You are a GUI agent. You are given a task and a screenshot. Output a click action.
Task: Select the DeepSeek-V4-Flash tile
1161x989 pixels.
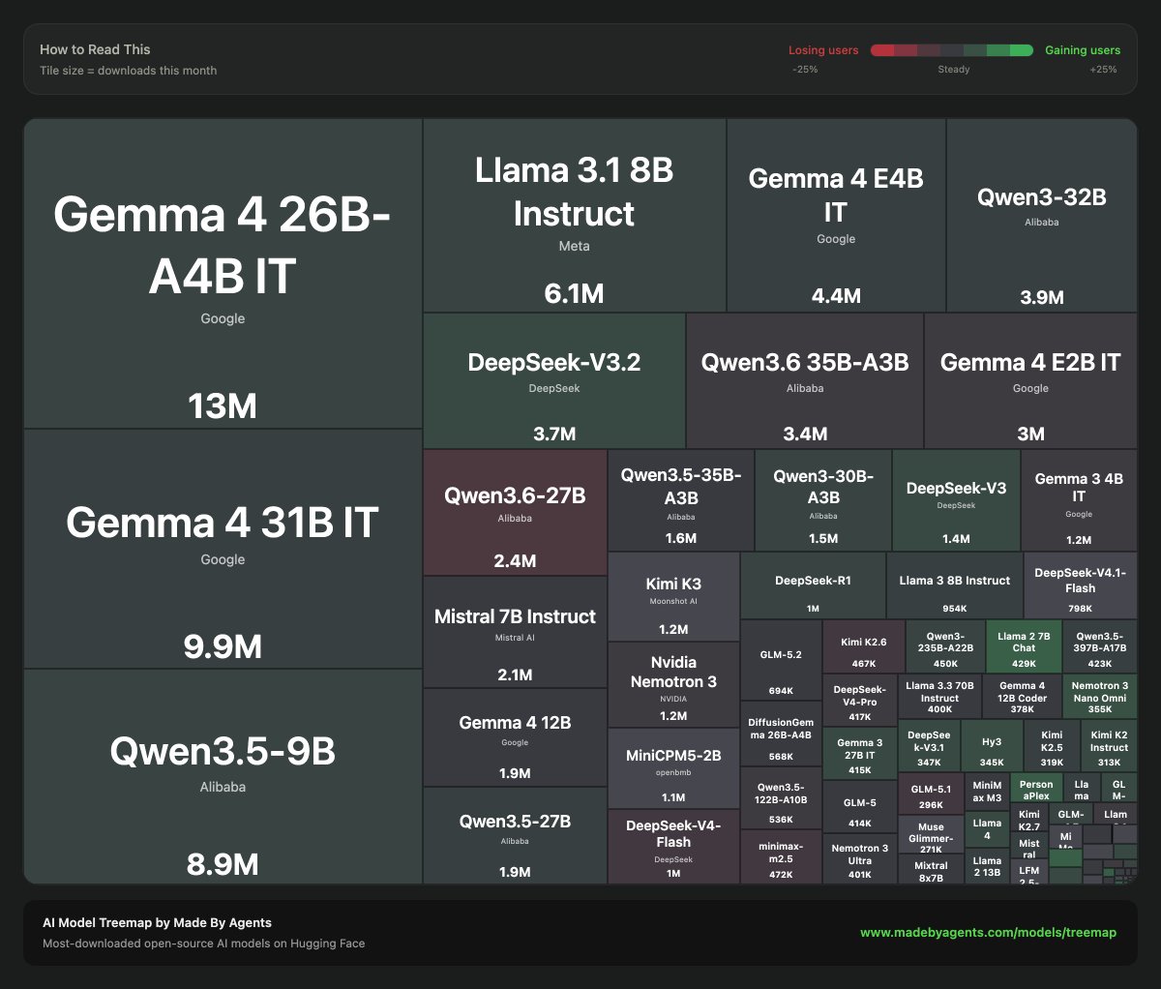coord(673,847)
